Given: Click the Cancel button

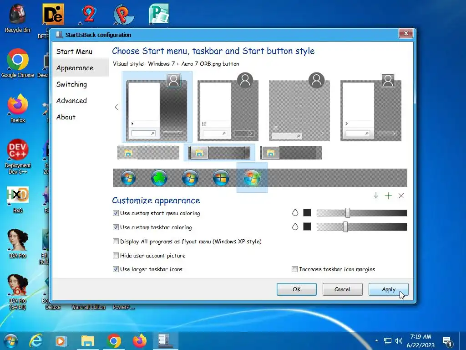Looking at the screenshot, I should tap(342, 289).
